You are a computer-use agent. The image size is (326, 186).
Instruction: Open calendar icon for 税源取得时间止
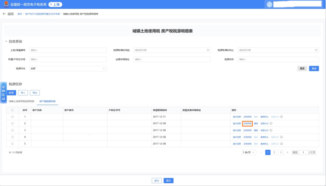coord(316,50)
